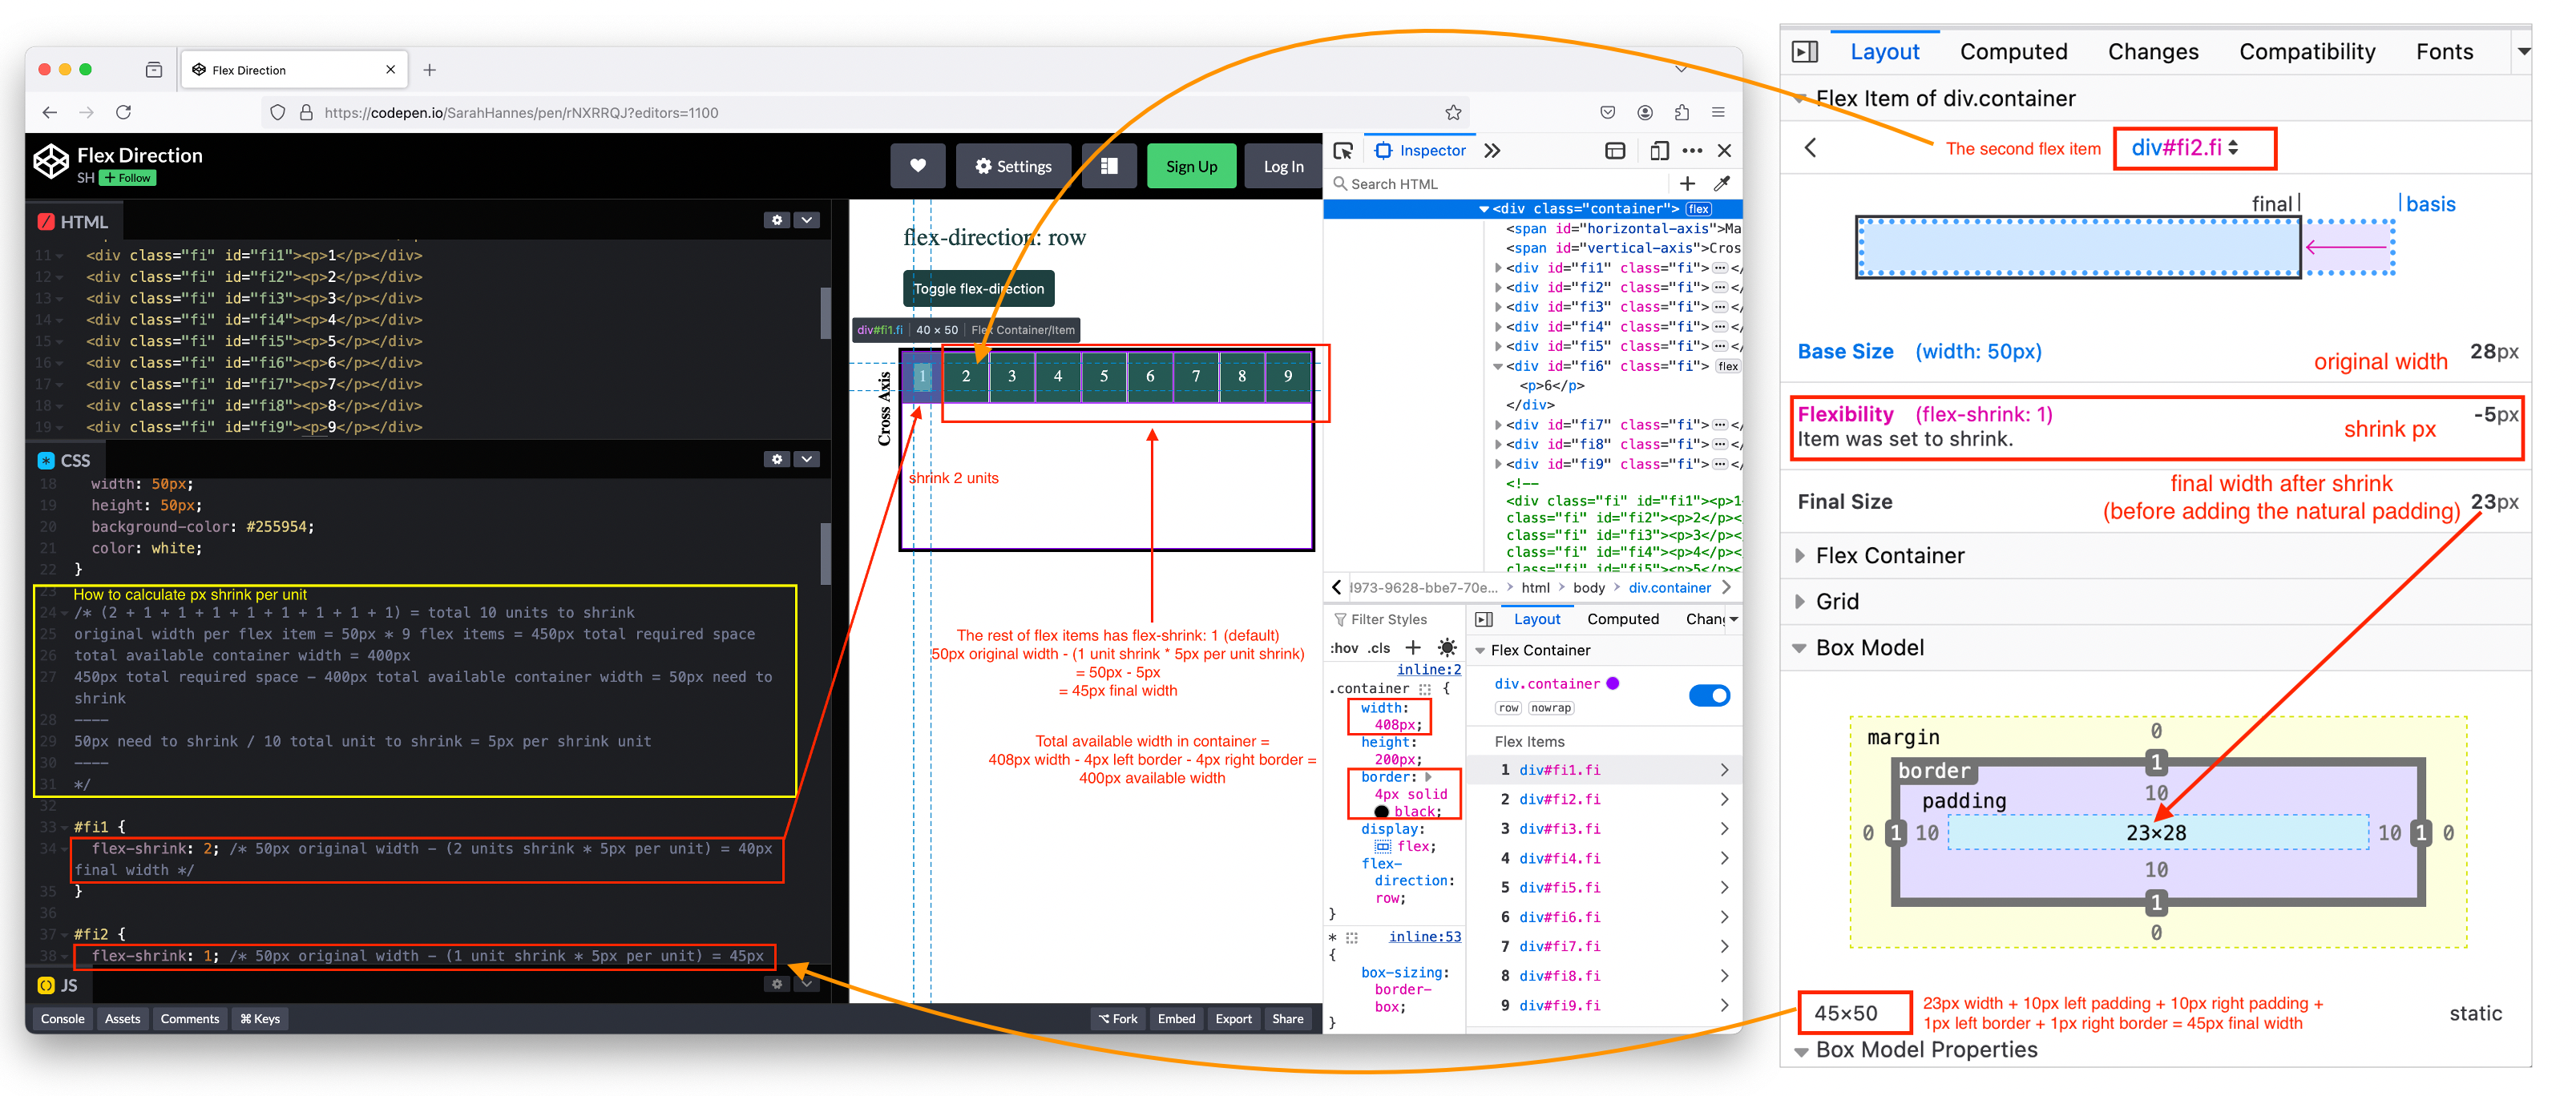Open the div#fi2.fi flex item selector

tap(2185, 148)
